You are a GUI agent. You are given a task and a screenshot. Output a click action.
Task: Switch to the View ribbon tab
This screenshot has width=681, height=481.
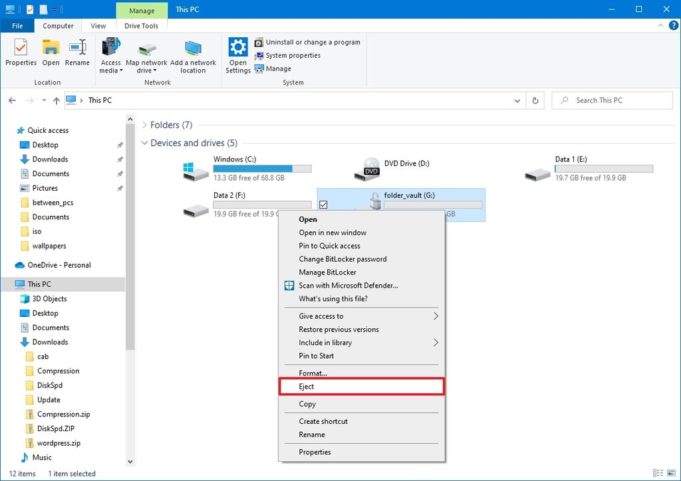98,26
